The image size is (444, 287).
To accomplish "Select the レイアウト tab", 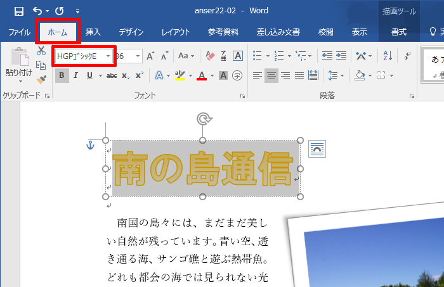I will 176,32.
